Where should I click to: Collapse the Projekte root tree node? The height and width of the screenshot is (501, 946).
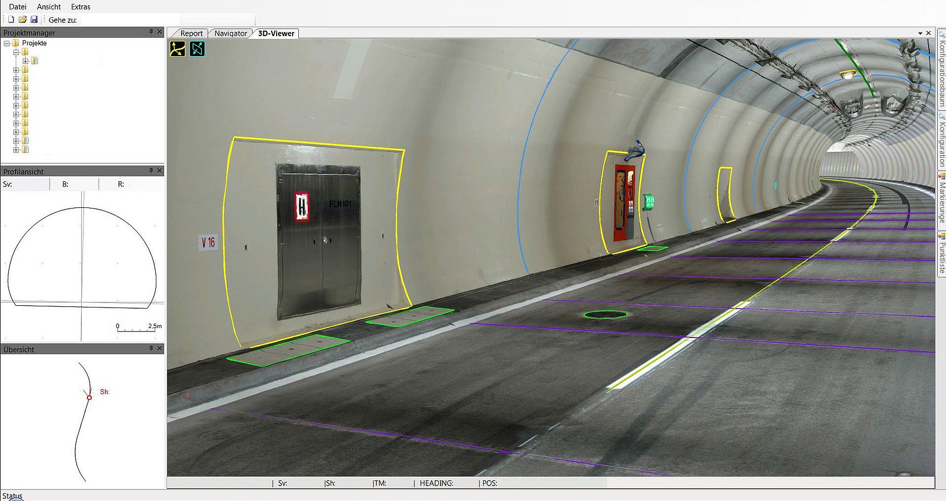(x=7, y=43)
